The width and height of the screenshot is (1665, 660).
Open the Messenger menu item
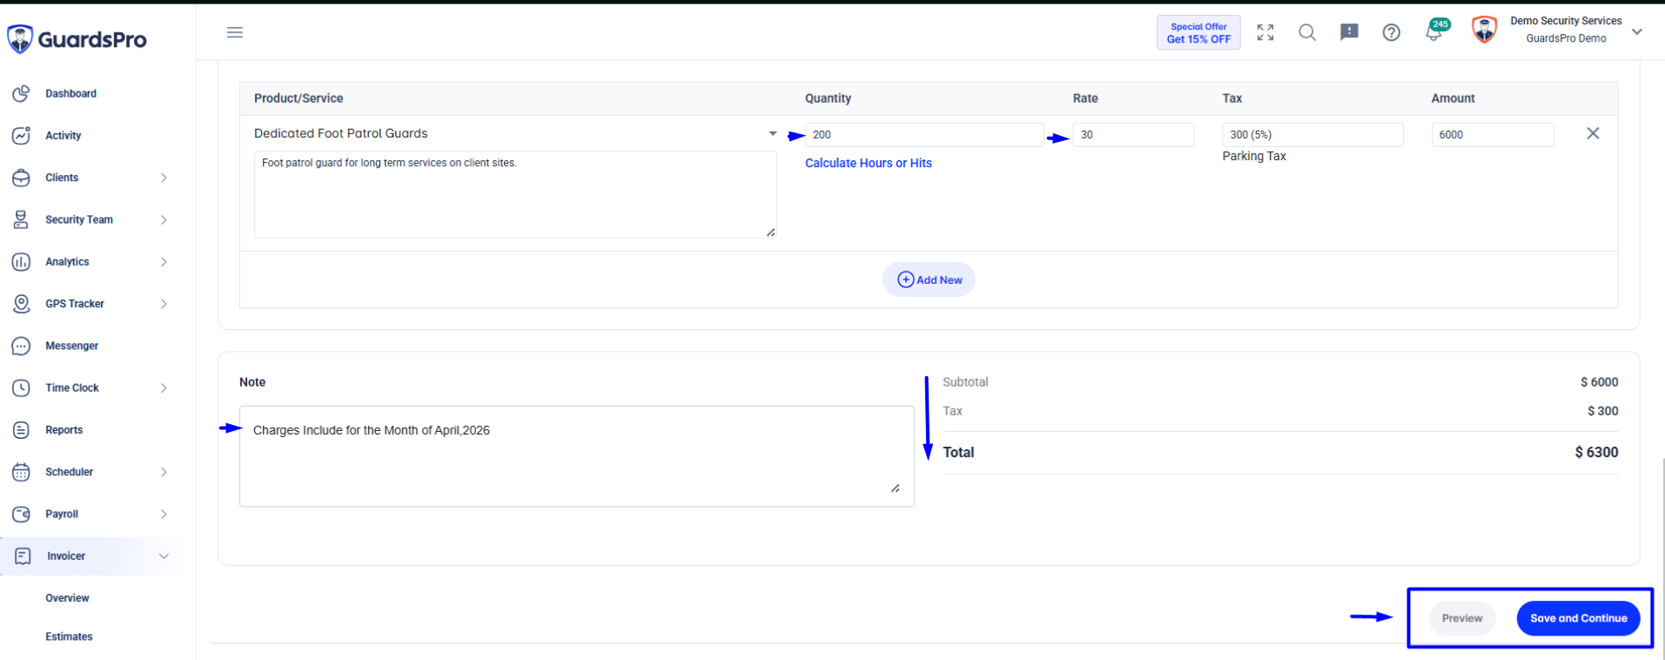pos(72,346)
